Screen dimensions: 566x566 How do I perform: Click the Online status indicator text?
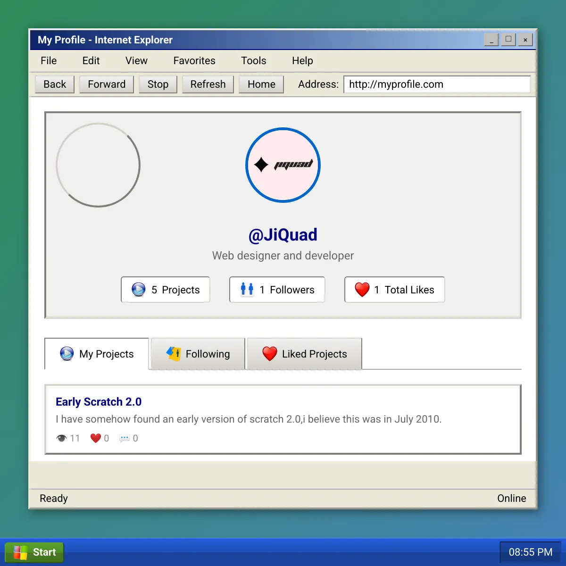coord(512,499)
